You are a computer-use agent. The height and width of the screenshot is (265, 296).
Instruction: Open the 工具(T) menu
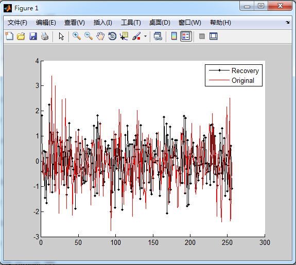[x=131, y=23]
